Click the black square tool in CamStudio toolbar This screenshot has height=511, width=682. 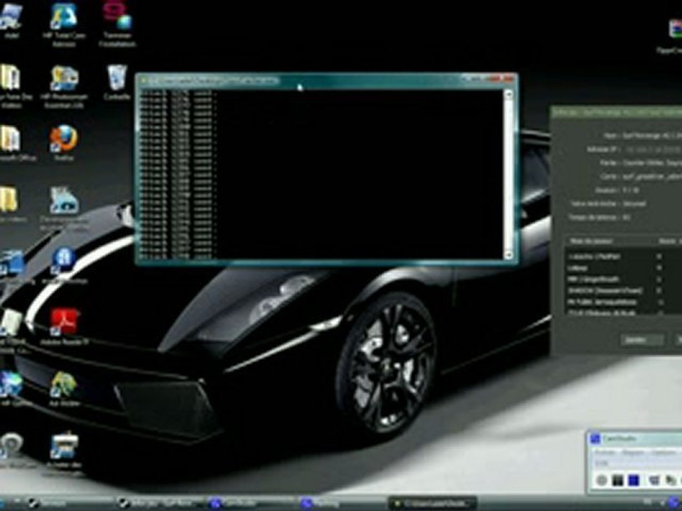point(617,480)
